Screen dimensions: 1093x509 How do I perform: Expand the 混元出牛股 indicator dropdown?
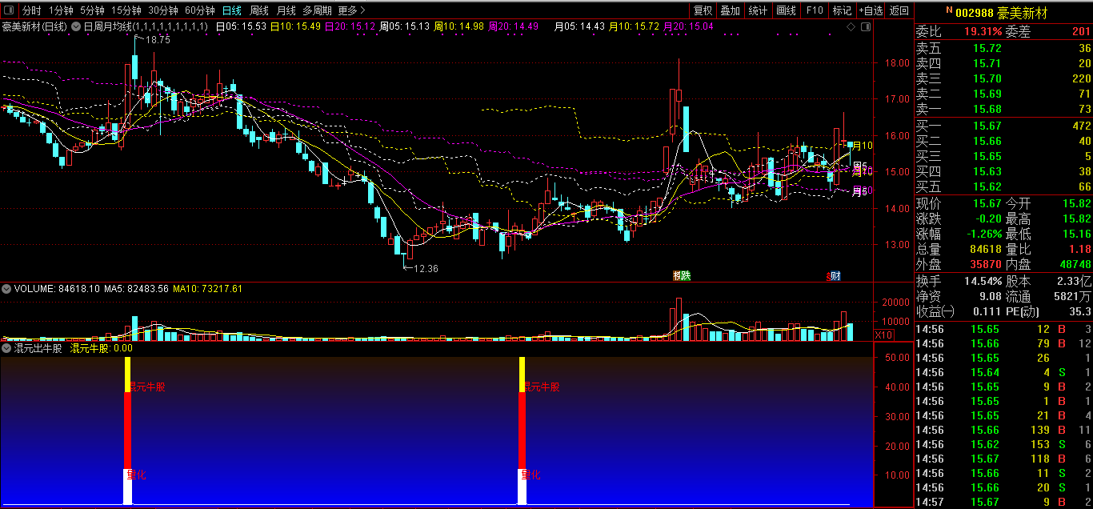click(x=6, y=348)
